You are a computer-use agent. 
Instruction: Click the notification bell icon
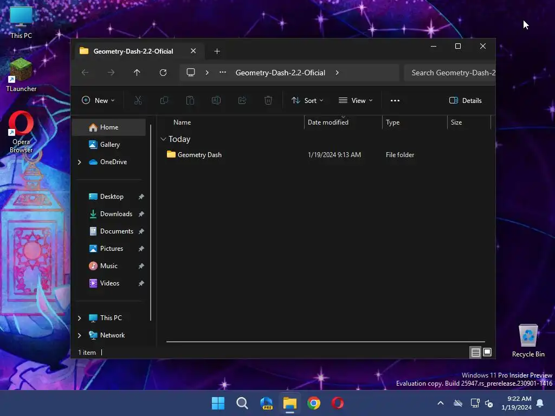540,403
